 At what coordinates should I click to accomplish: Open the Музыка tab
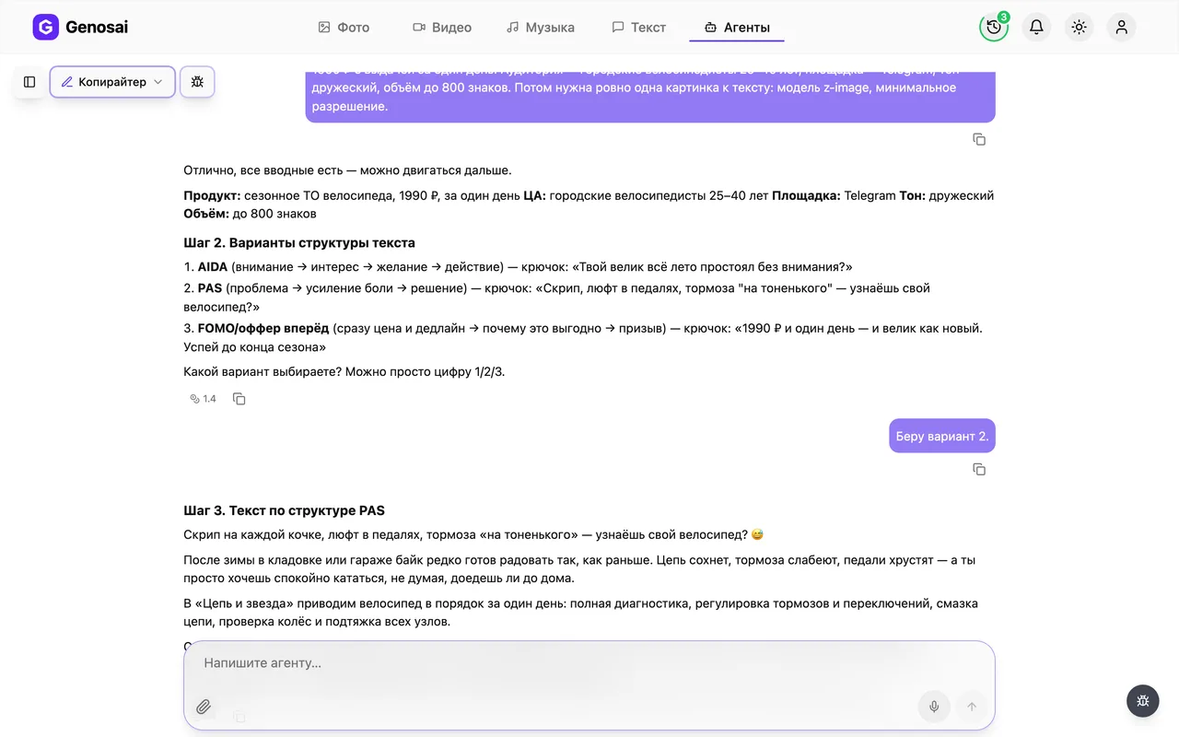tap(541, 28)
